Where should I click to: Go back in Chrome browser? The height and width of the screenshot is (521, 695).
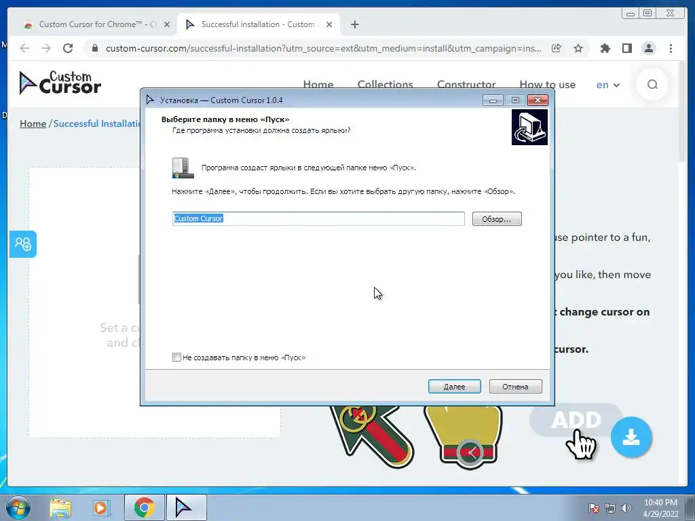[24, 48]
